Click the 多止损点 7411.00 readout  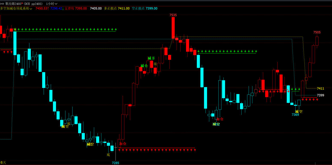[117, 8]
